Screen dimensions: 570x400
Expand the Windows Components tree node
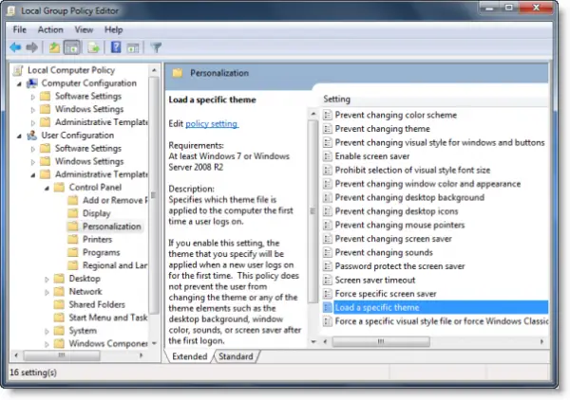click(47, 344)
